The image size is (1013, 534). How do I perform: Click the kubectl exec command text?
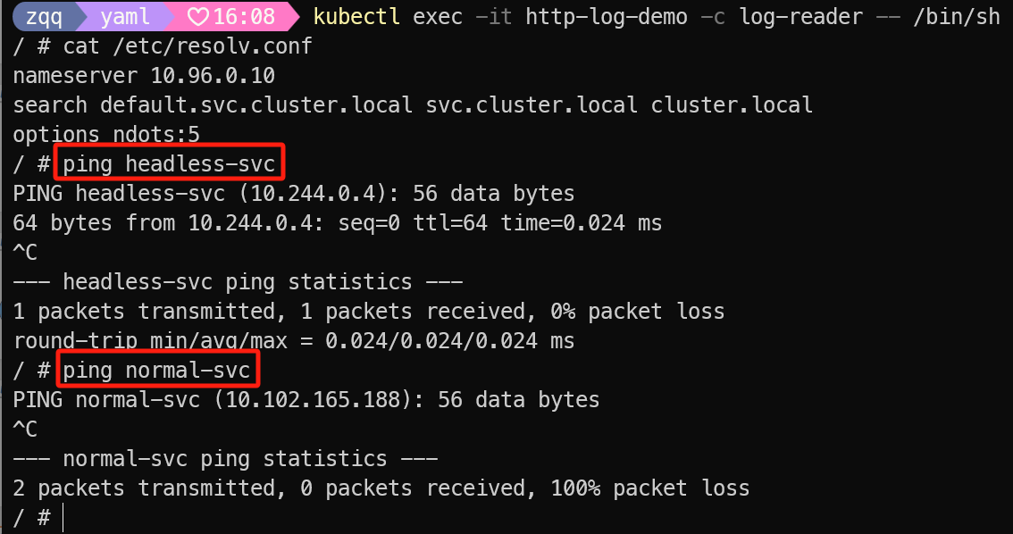(657, 17)
